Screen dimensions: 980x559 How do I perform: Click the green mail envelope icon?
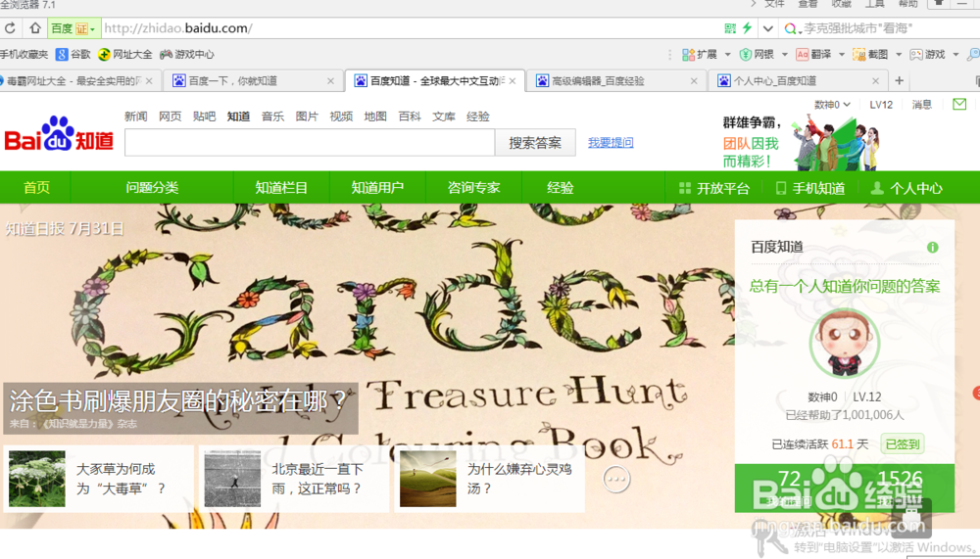(x=959, y=105)
